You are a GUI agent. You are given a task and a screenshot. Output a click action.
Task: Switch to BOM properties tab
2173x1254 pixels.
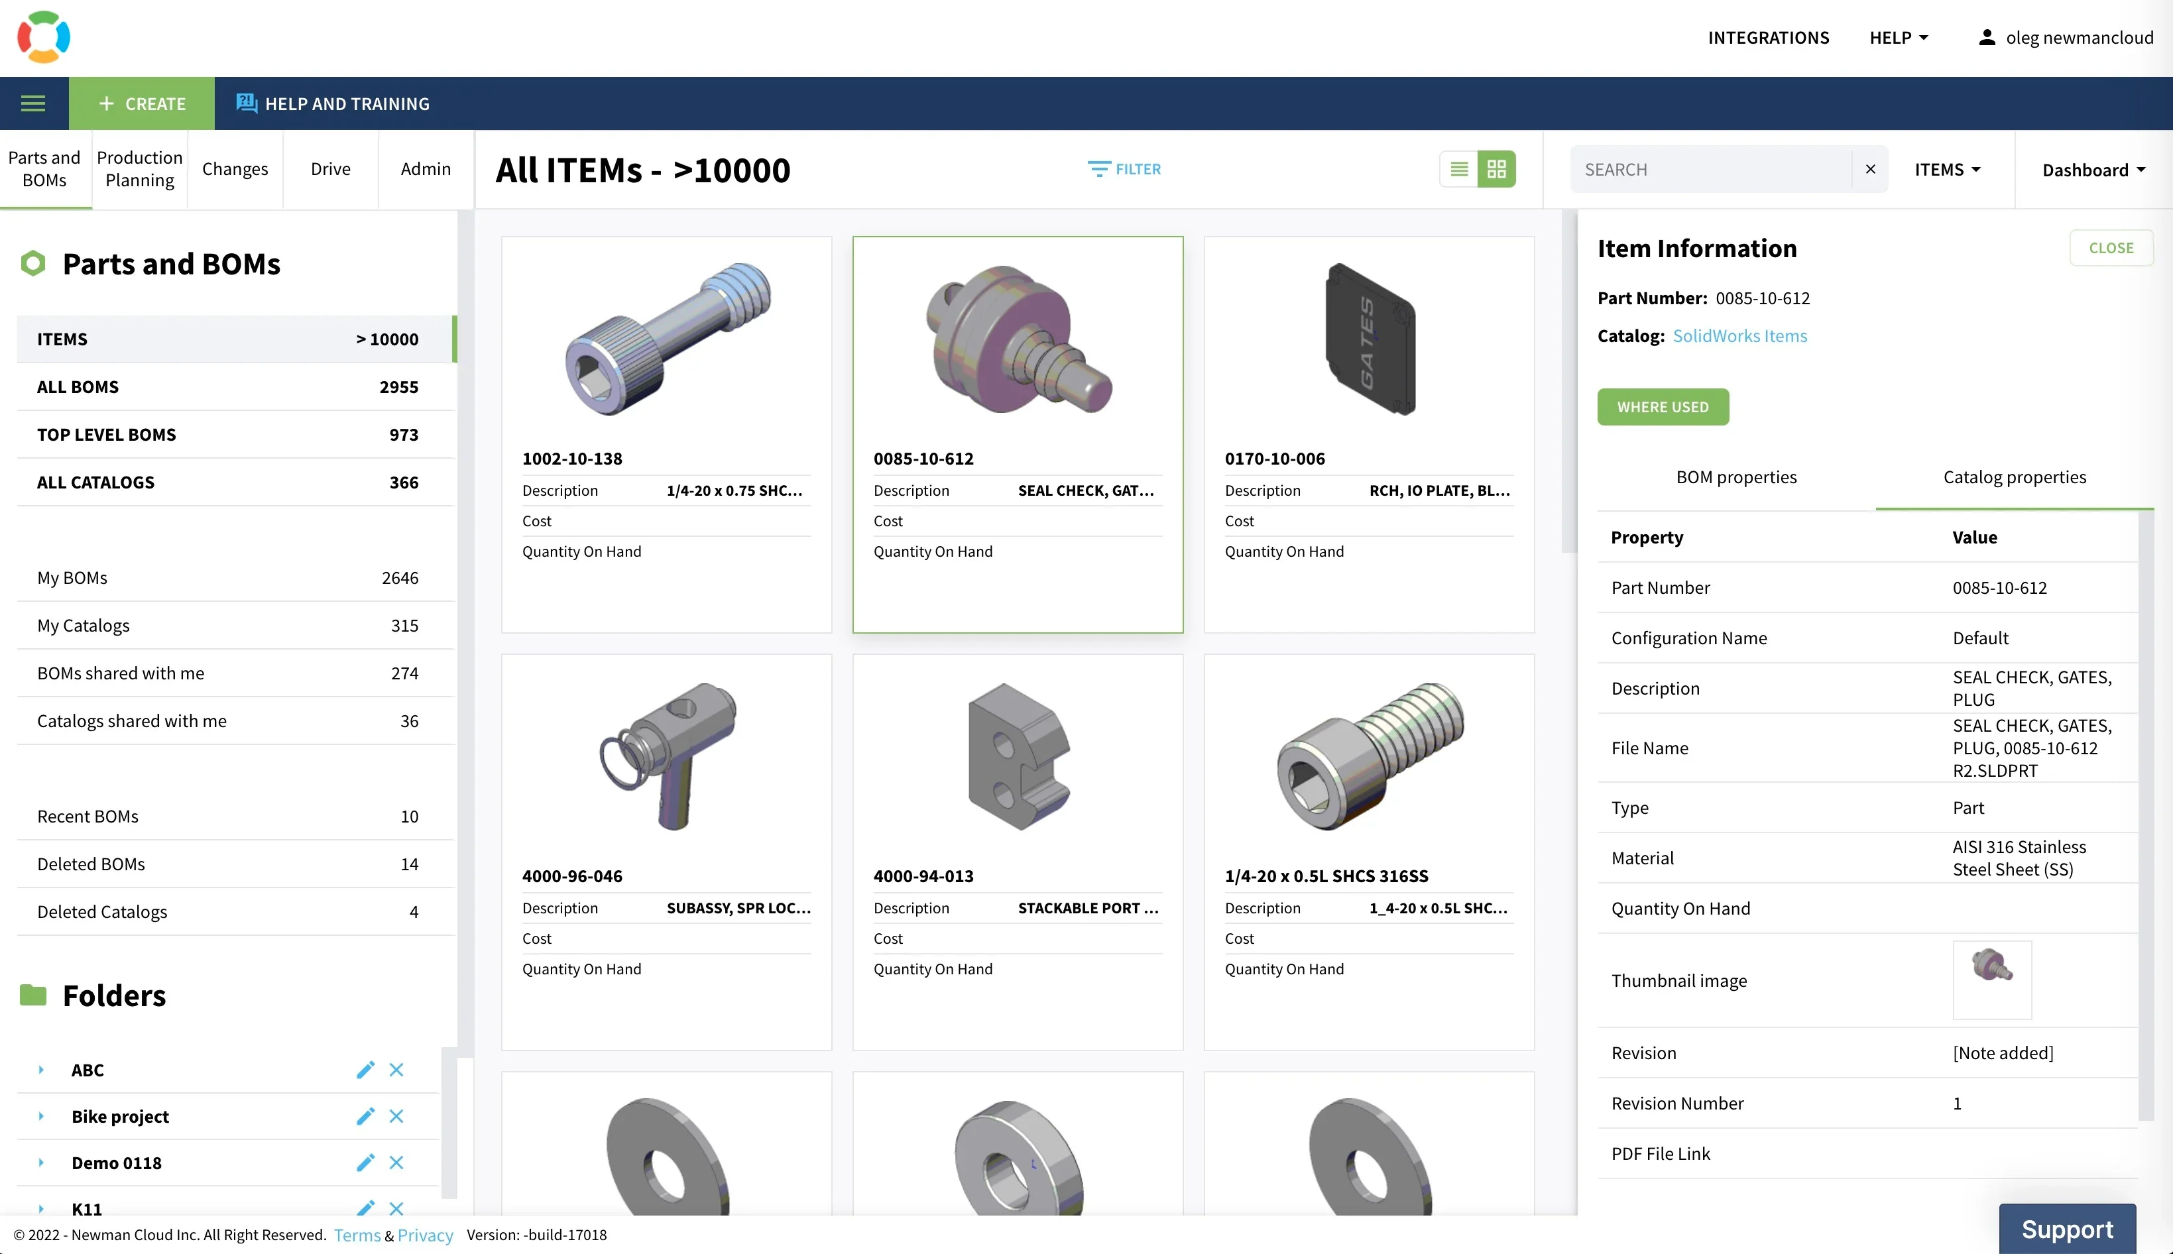point(1735,477)
